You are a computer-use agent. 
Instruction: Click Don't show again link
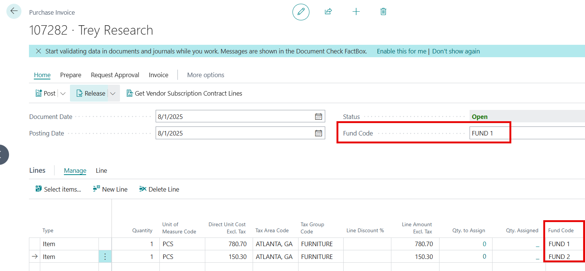tap(456, 51)
